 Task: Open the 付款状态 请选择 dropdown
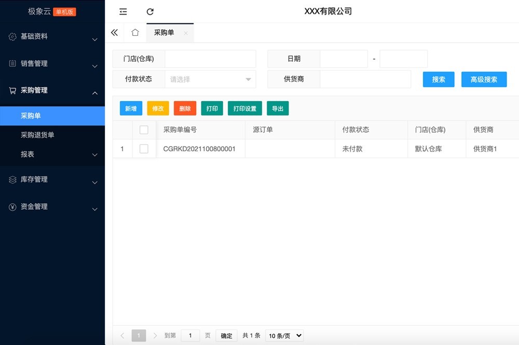(x=210, y=79)
